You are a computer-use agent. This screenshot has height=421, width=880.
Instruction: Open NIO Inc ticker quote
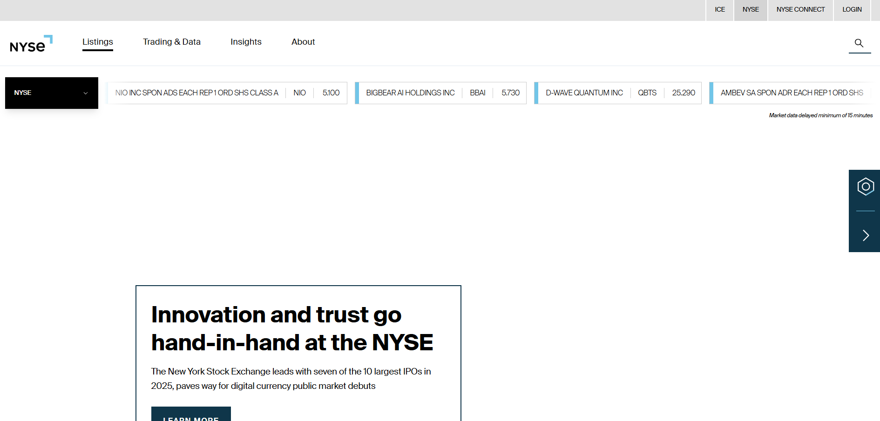pos(227,93)
